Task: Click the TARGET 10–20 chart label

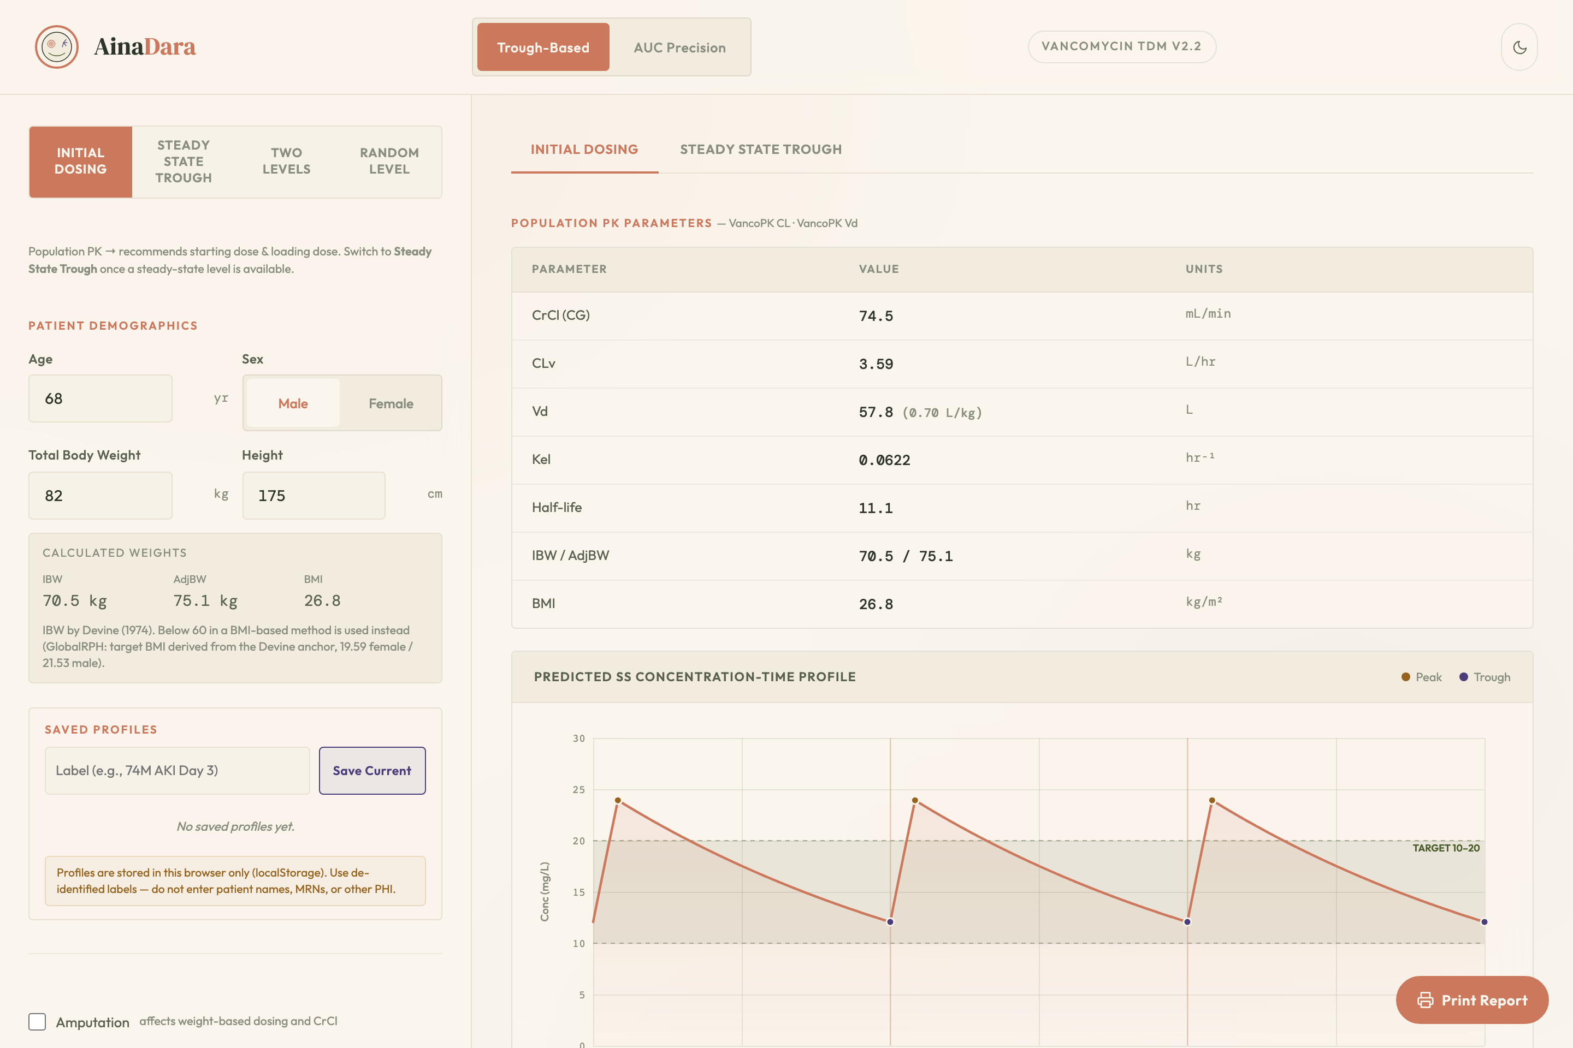Action: coord(1446,848)
